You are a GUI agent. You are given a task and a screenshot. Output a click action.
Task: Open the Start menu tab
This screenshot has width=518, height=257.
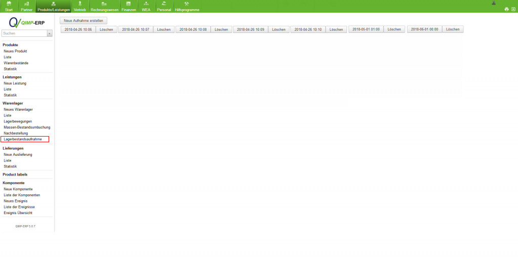pos(9,6)
